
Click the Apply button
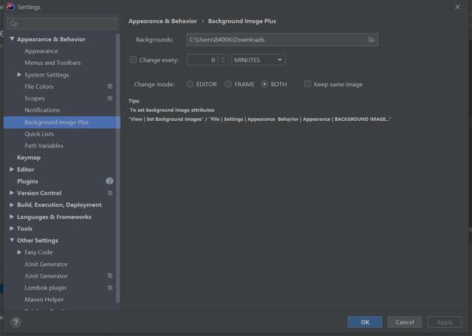pyautogui.click(x=445, y=322)
